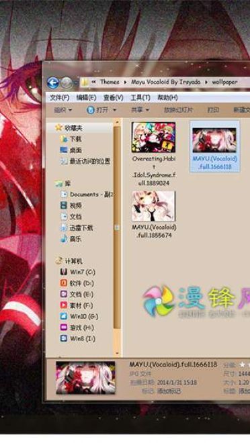Open the 编辑(E) menu

coord(86,98)
